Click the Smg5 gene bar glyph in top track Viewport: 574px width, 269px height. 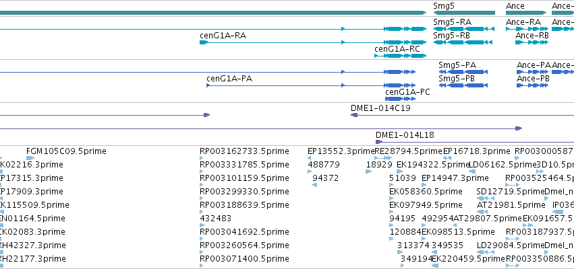[x=464, y=13]
